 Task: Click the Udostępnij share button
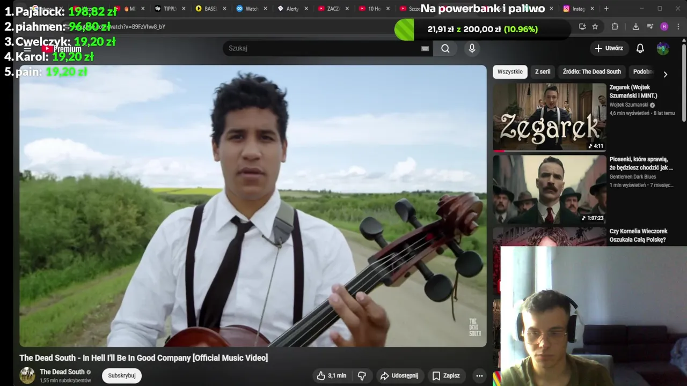click(x=399, y=376)
